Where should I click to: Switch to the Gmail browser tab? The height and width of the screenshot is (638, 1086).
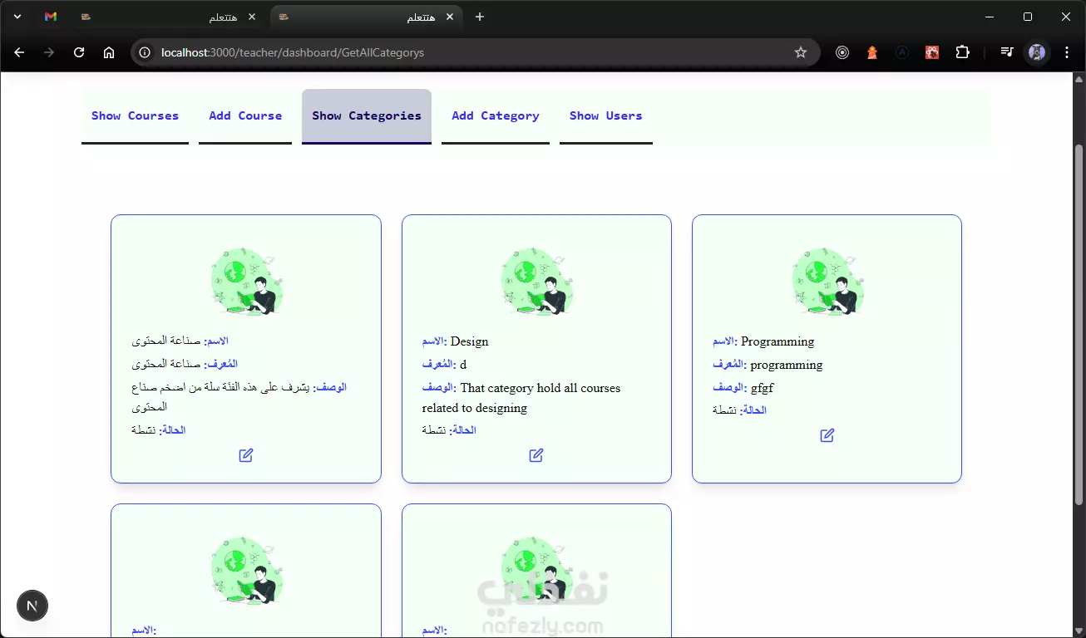(51, 17)
